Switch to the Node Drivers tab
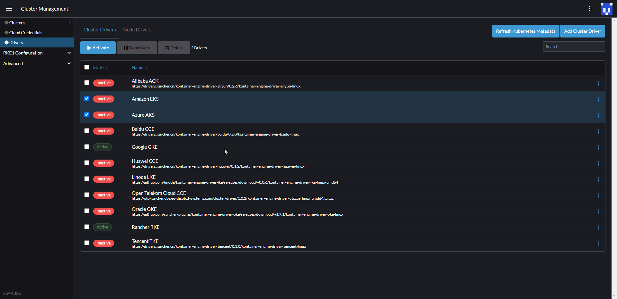The height and width of the screenshot is (299, 617). 137,29
